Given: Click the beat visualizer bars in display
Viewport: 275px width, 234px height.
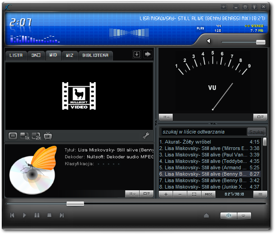Looking at the screenshot, I should (129, 33).
